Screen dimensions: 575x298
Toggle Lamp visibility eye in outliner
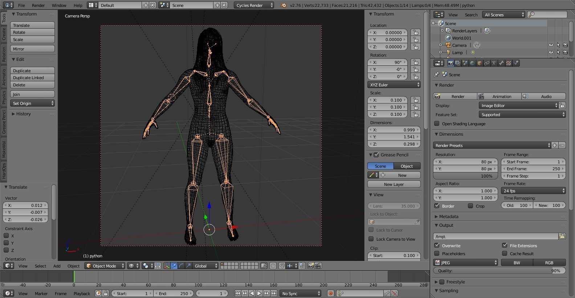pos(551,53)
